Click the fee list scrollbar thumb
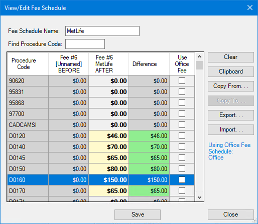 (x=199, y=65)
